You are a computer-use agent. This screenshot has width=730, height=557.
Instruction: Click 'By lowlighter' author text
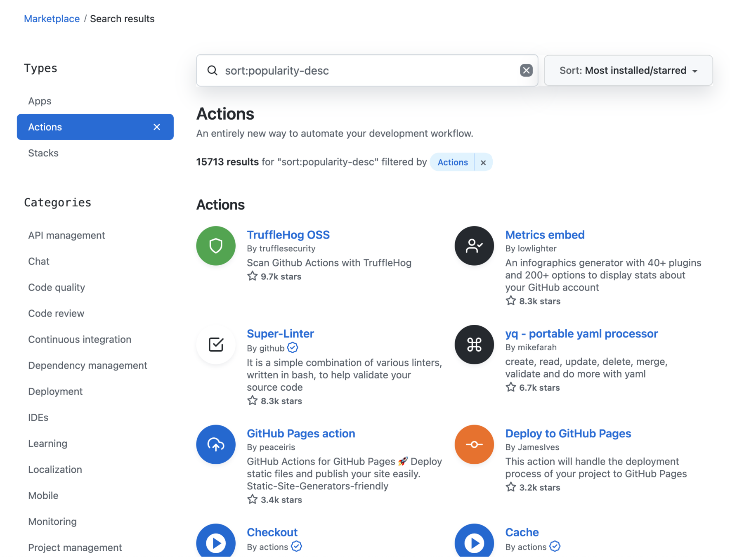(531, 248)
